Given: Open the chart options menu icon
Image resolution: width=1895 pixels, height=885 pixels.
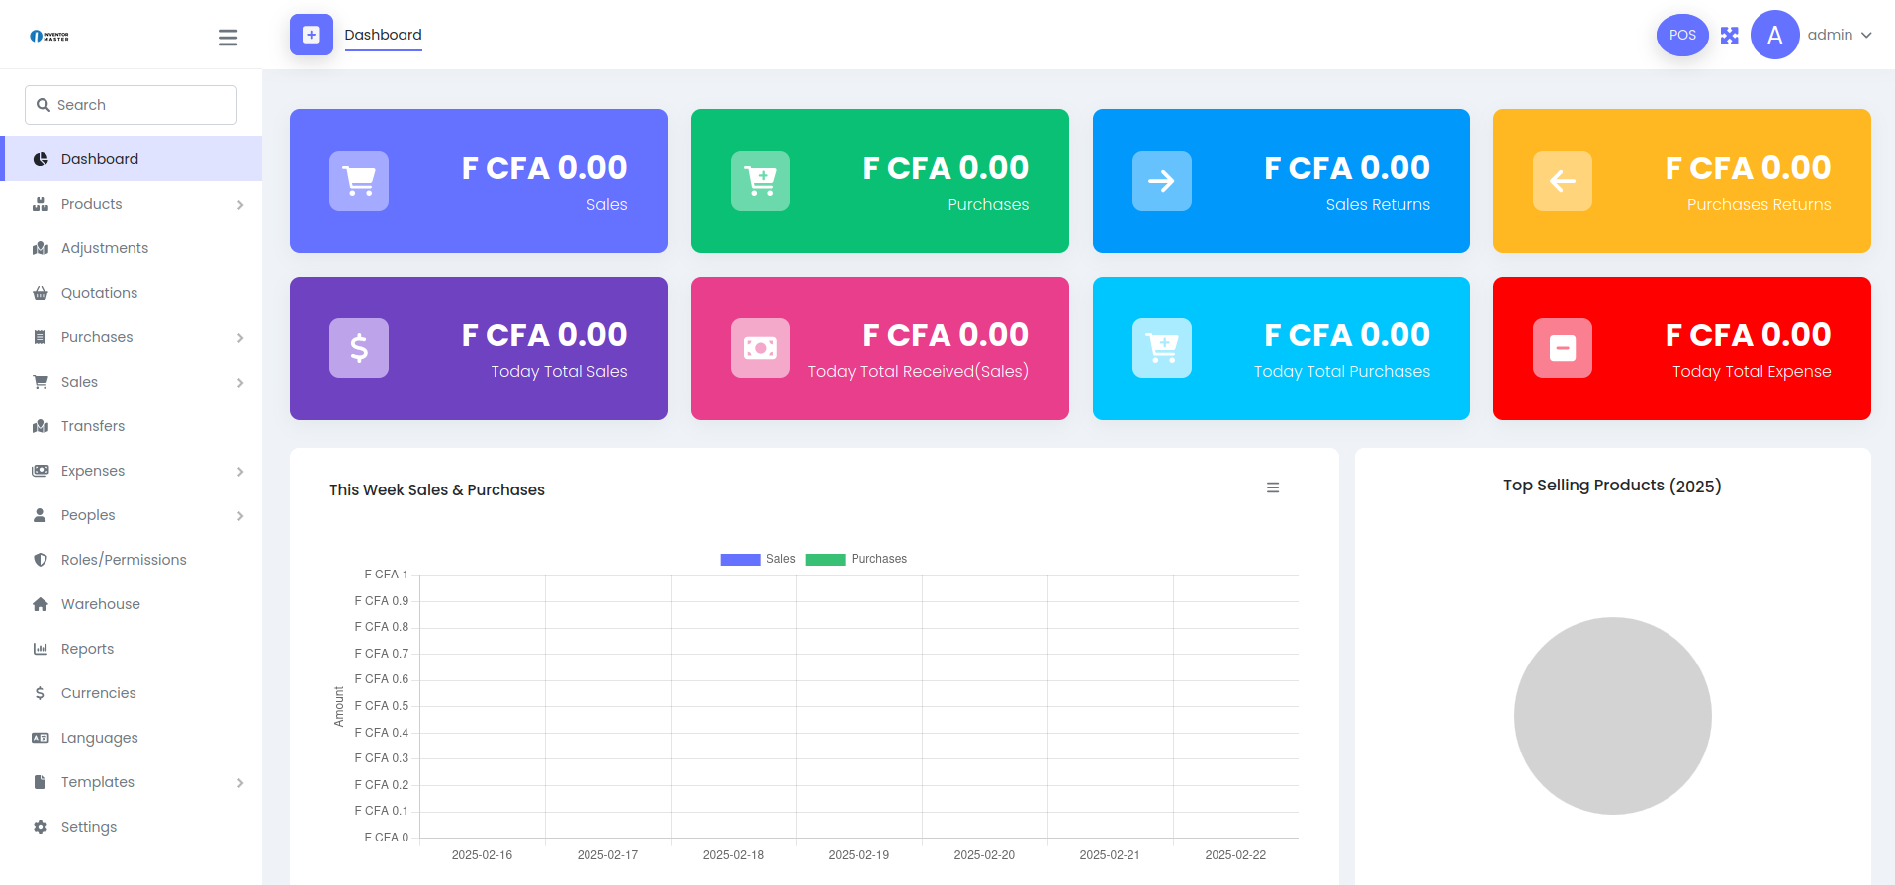Looking at the screenshot, I should coord(1272,487).
